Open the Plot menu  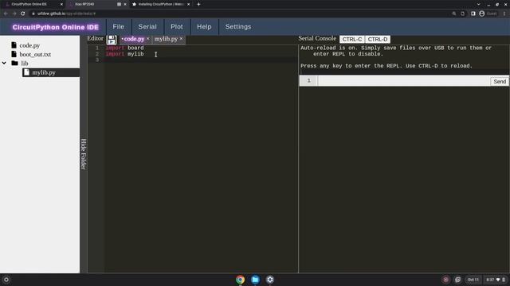[177, 27]
